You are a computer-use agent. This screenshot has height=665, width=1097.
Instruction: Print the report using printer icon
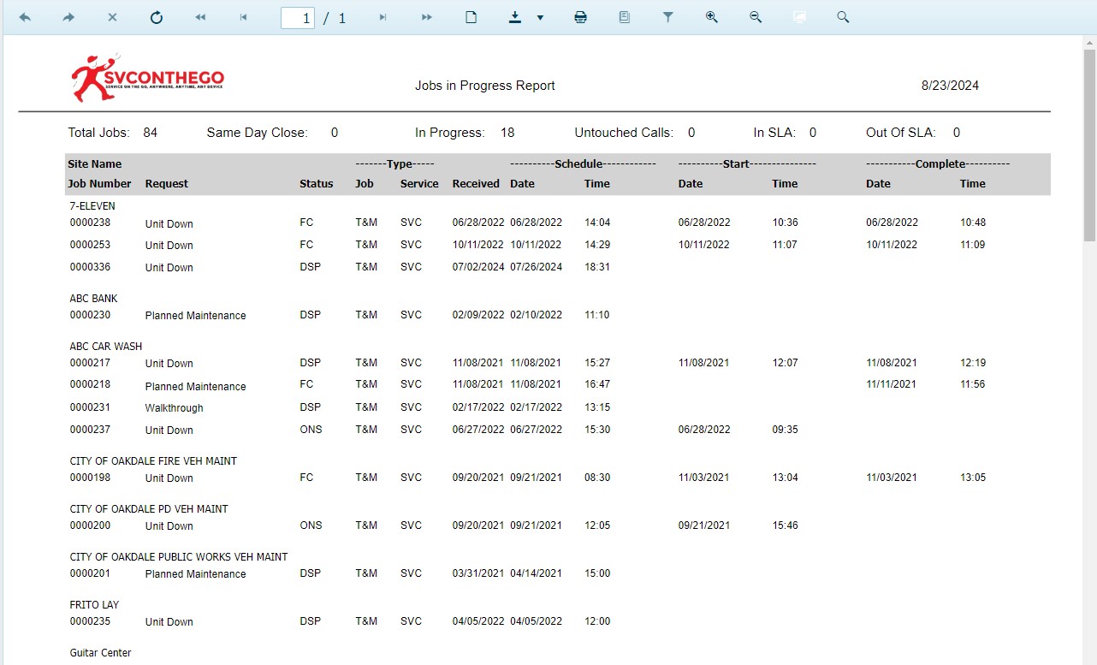[580, 17]
